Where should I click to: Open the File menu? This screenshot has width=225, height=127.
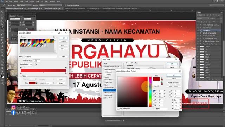tap(6, 1)
